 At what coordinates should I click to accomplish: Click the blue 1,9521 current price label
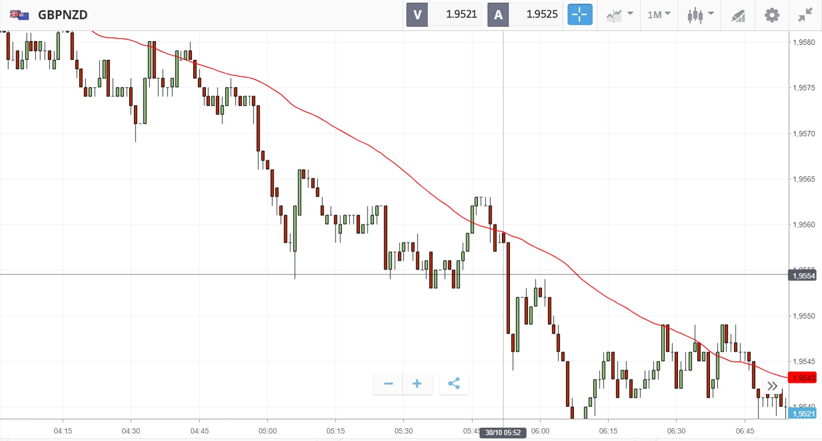pos(803,414)
